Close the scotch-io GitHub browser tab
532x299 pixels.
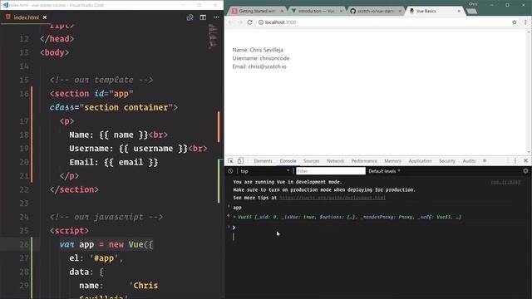click(400, 11)
